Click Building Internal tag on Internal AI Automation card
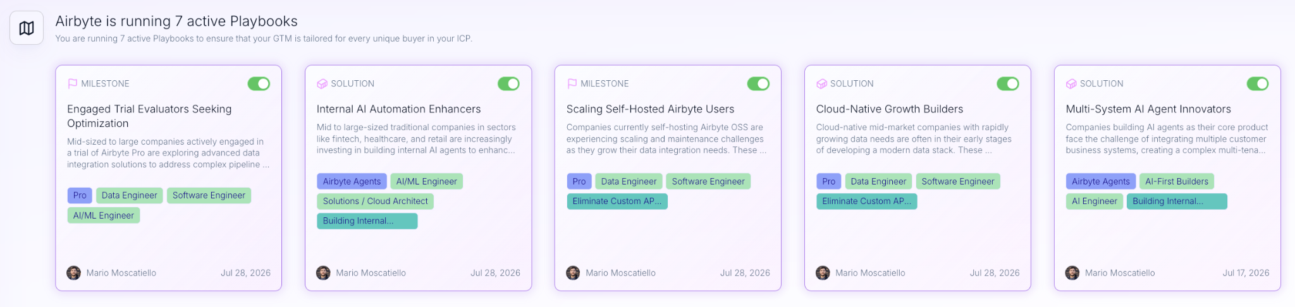 (367, 220)
